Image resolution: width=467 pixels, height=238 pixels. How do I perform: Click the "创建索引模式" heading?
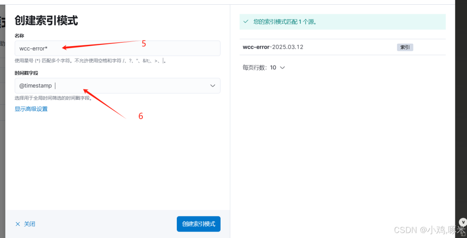46,21
